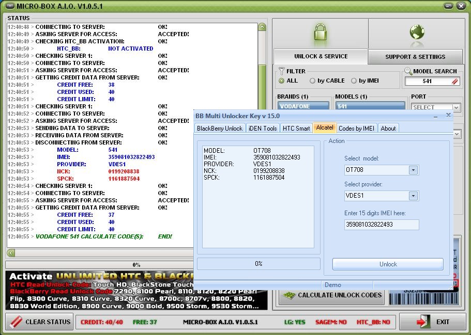Click the Unlock button
Screen dimensions: 471x335
pyautogui.click(x=388, y=264)
